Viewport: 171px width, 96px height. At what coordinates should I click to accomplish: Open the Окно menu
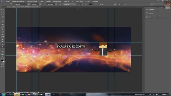(x=87, y=1)
